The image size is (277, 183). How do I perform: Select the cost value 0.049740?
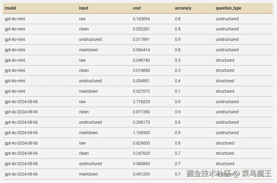[141, 60]
